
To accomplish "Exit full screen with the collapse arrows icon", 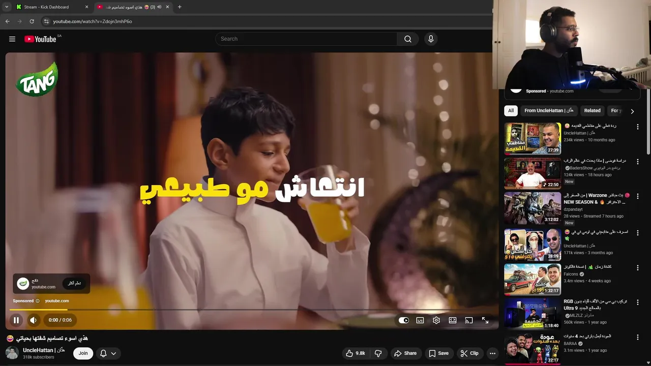I will [x=485, y=320].
